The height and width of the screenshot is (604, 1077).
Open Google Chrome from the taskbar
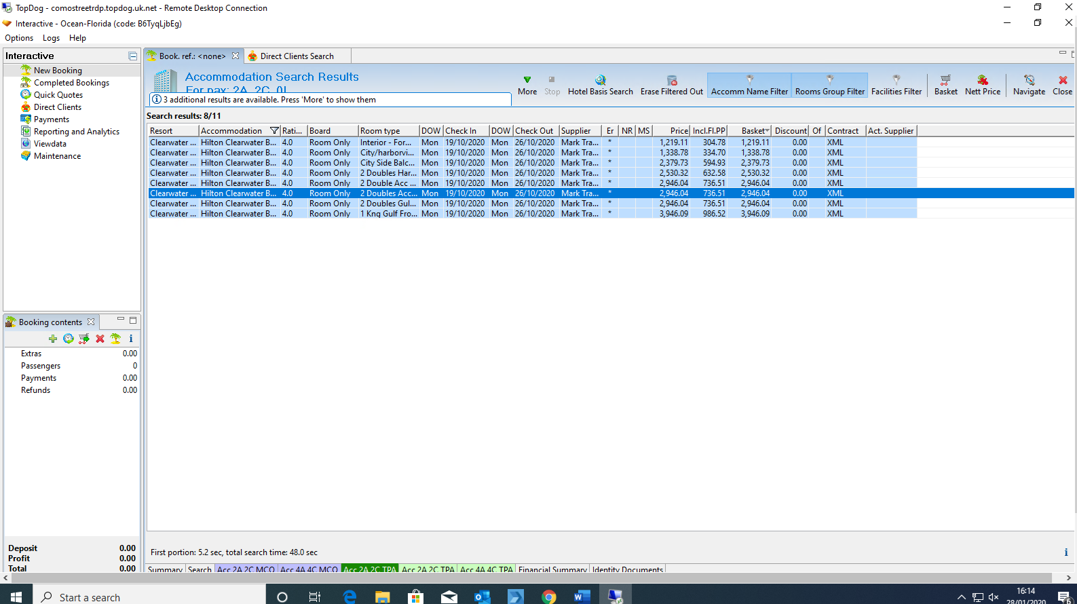pos(549,597)
